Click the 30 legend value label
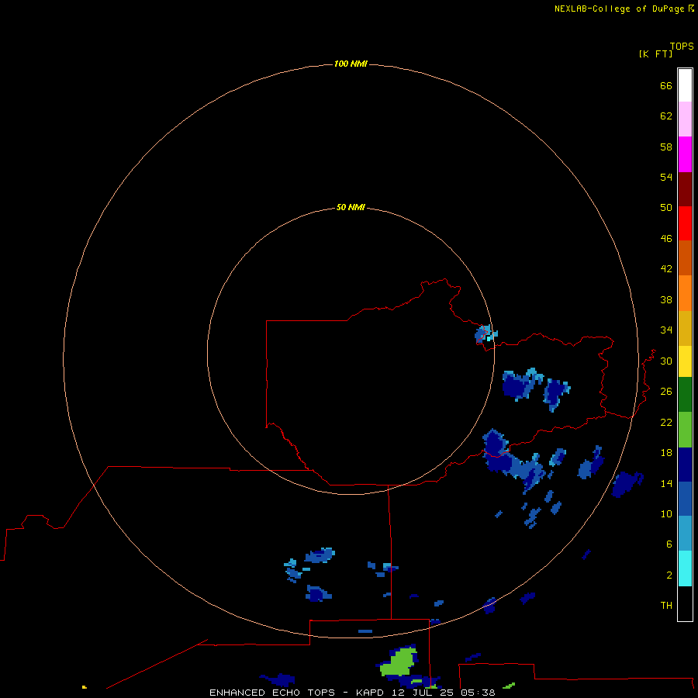698x698 pixels. [x=666, y=361]
